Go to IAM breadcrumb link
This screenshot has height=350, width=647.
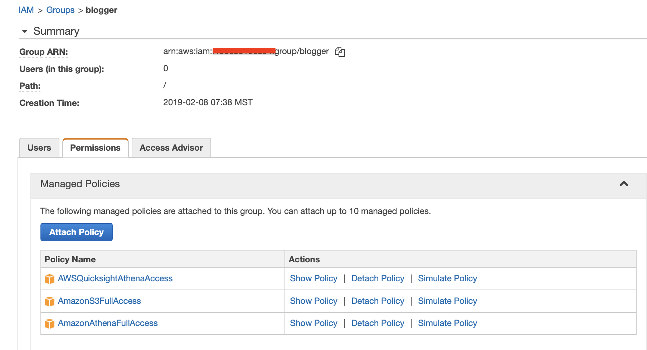click(x=26, y=10)
